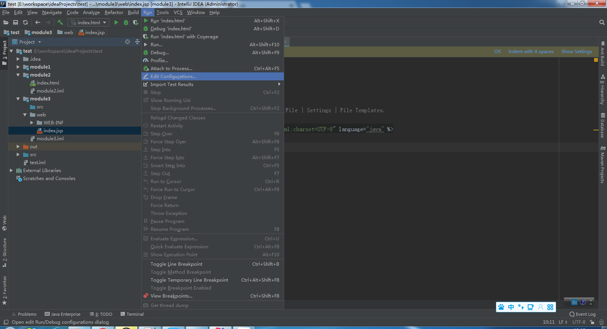Image resolution: width=607 pixels, height=329 pixels.
Task: Click the Back navigation arrow
Action: tap(38, 22)
